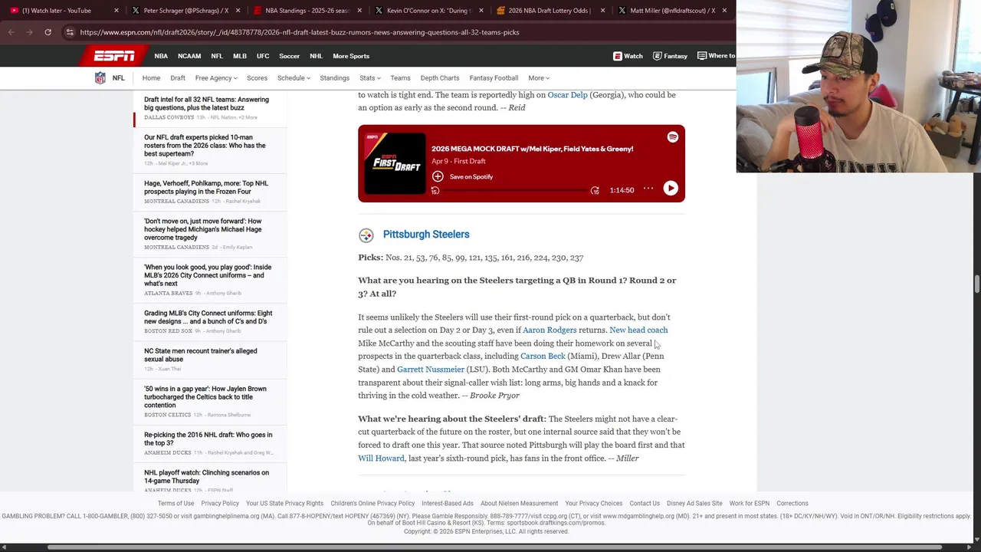Open sidebar story 'Re-picking the 2016 NHL draft'
The height and width of the screenshot is (552, 981).
[208, 439]
